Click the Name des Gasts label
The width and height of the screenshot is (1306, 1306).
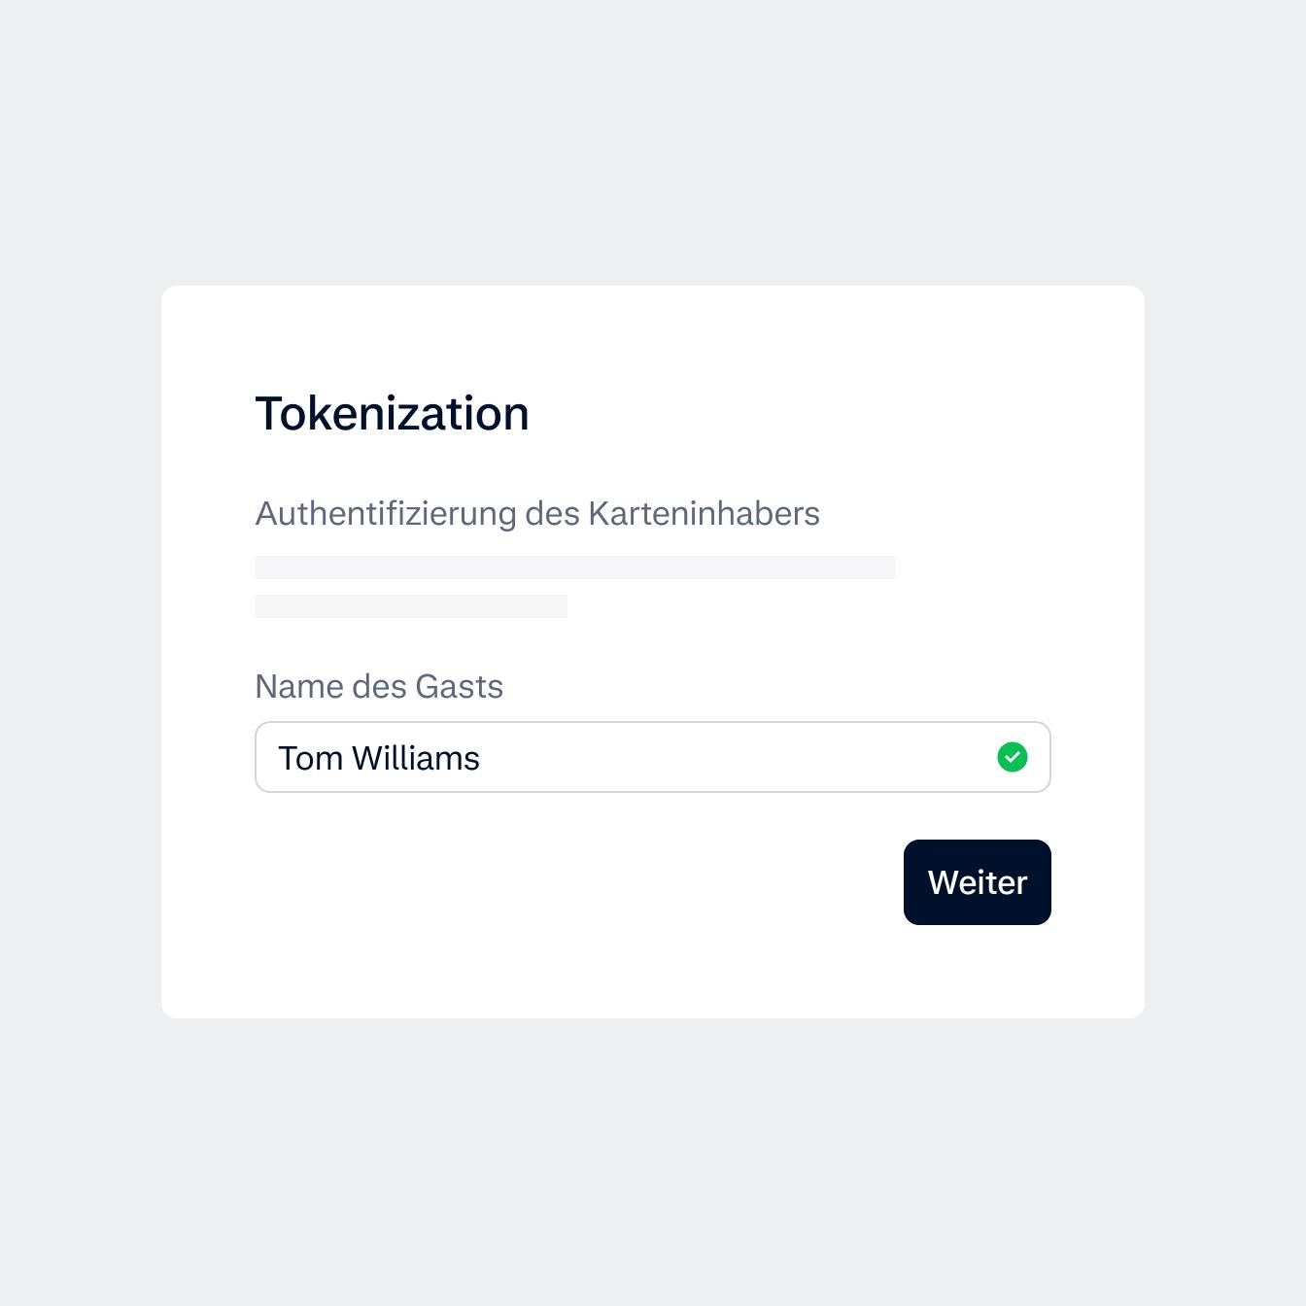(379, 686)
